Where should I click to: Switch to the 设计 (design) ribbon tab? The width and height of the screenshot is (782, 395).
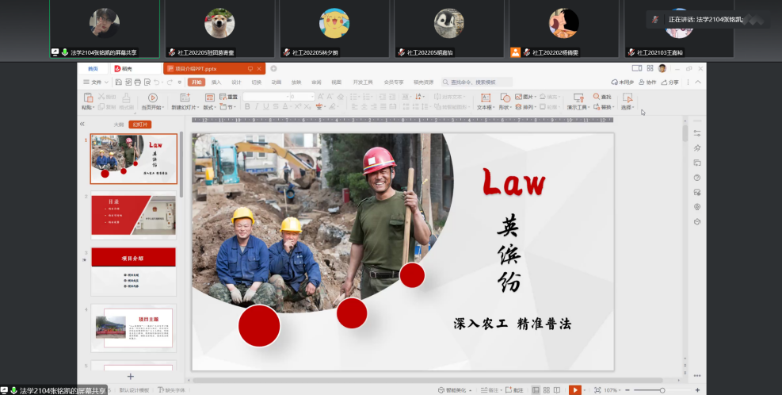click(x=236, y=82)
